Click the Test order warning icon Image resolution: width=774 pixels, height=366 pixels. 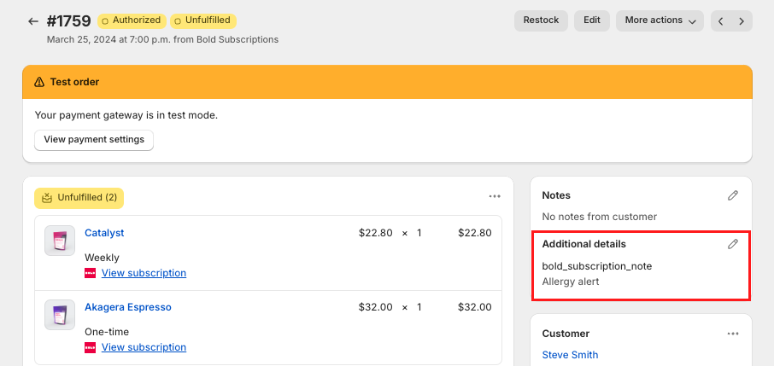tap(39, 82)
